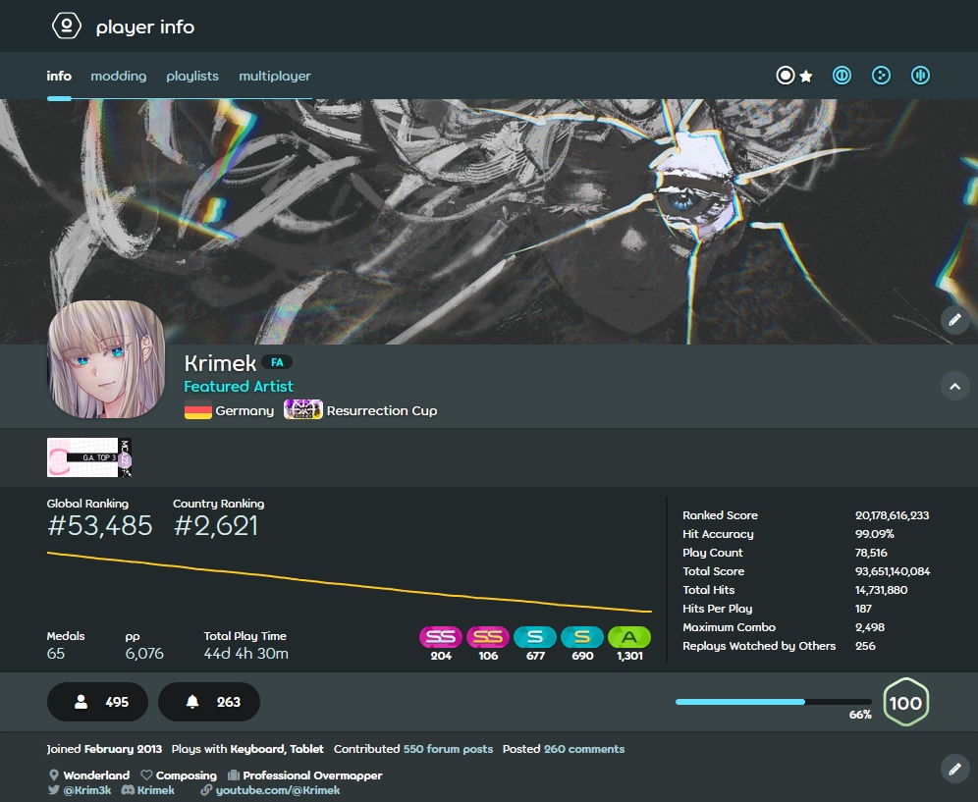
Task: Select the osu! standard game mode icon
Action: pyautogui.click(x=786, y=76)
